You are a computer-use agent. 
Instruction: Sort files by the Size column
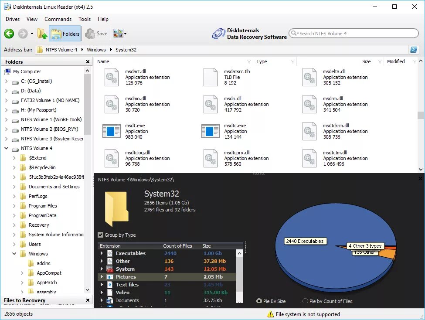point(366,61)
